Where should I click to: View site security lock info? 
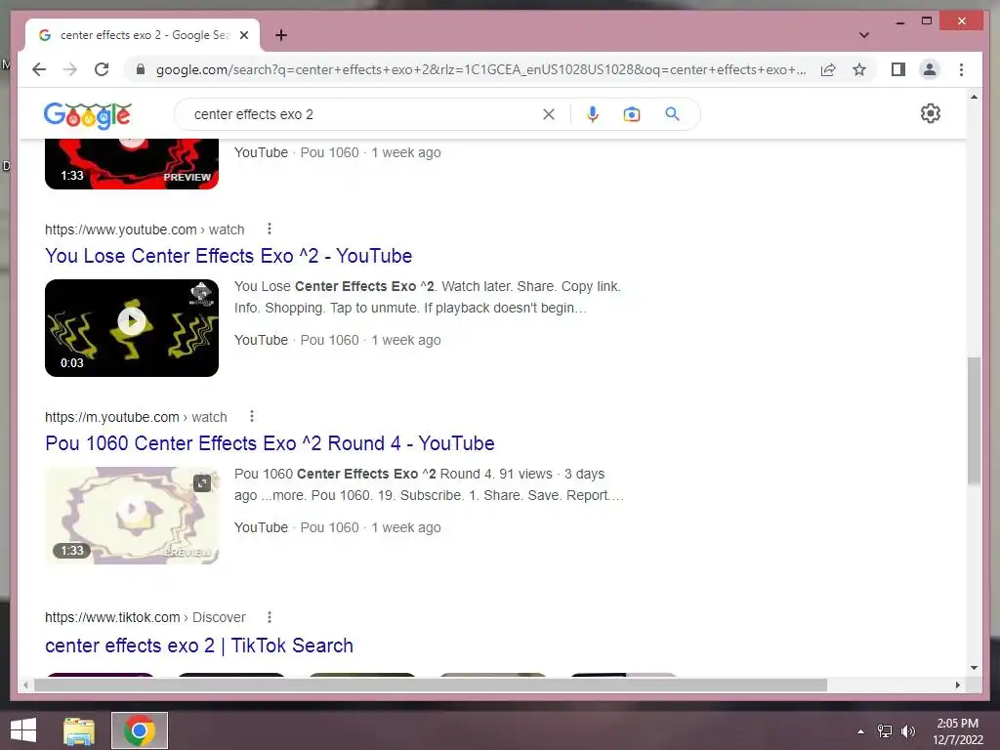(141, 69)
